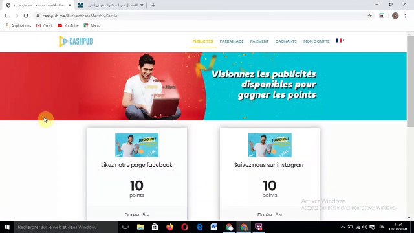The height and width of the screenshot is (233, 414).
Task: Open the Chrome profile avatar
Action: point(395,16)
